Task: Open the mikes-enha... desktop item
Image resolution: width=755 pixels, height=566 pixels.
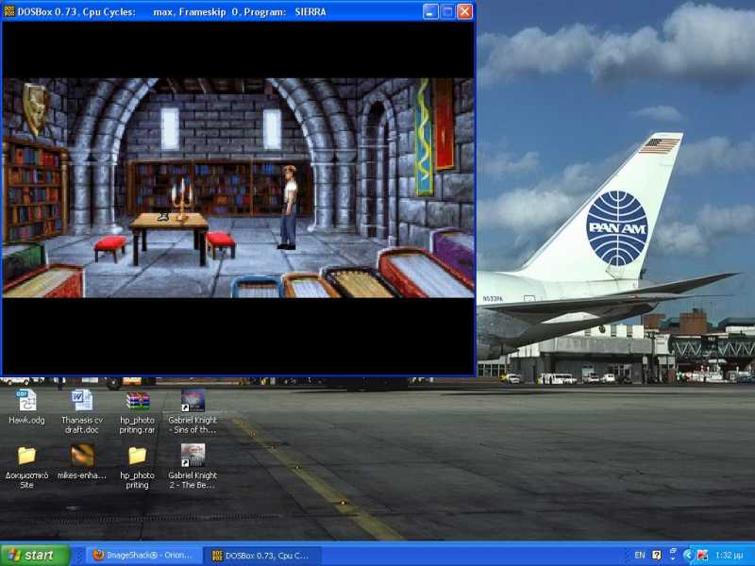Action: point(82,456)
